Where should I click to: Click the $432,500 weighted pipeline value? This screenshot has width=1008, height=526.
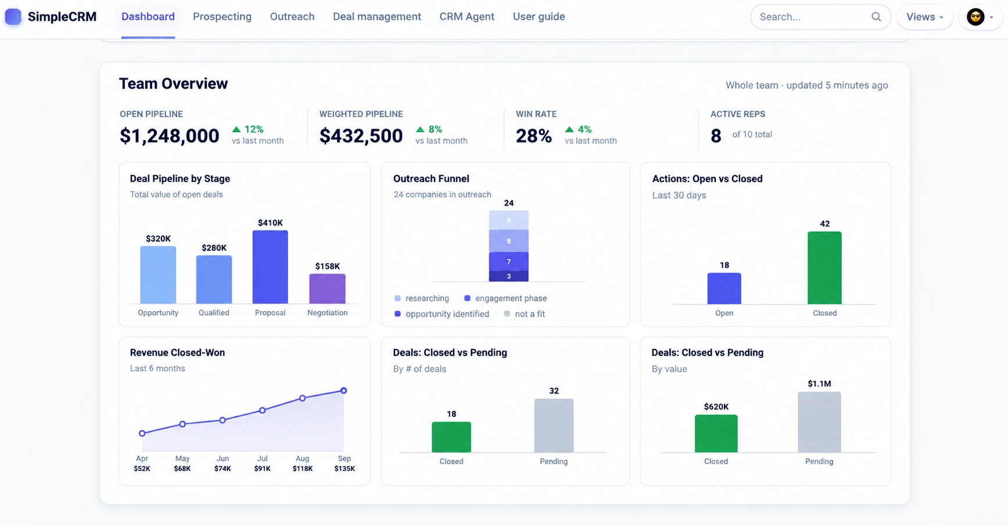(361, 136)
